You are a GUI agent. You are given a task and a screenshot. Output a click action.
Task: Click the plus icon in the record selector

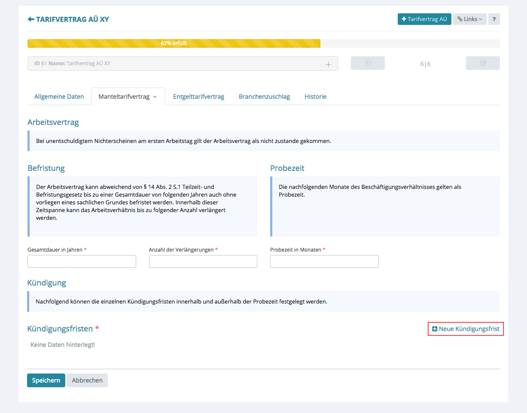coord(328,64)
